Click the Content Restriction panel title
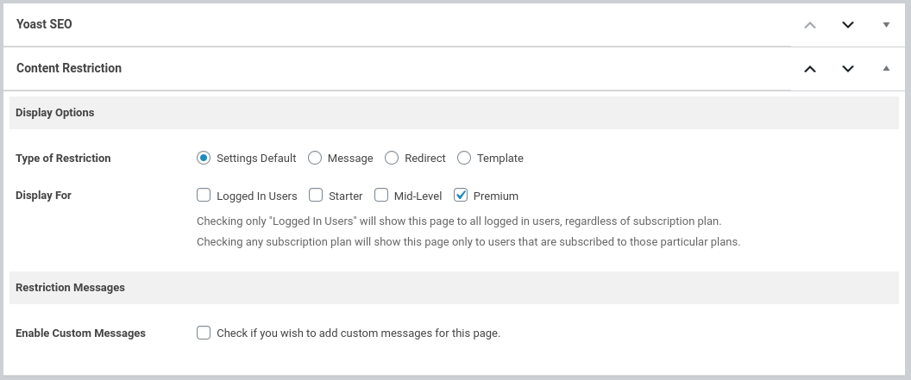 coord(69,69)
